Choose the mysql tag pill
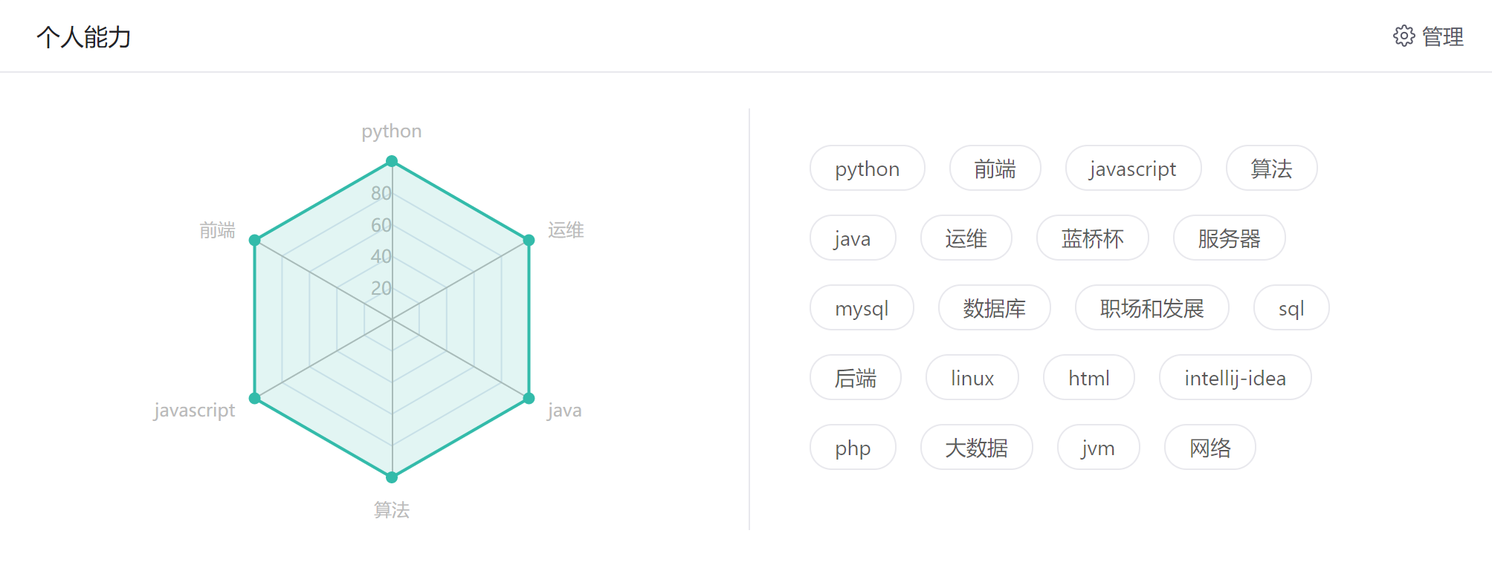 (862, 308)
